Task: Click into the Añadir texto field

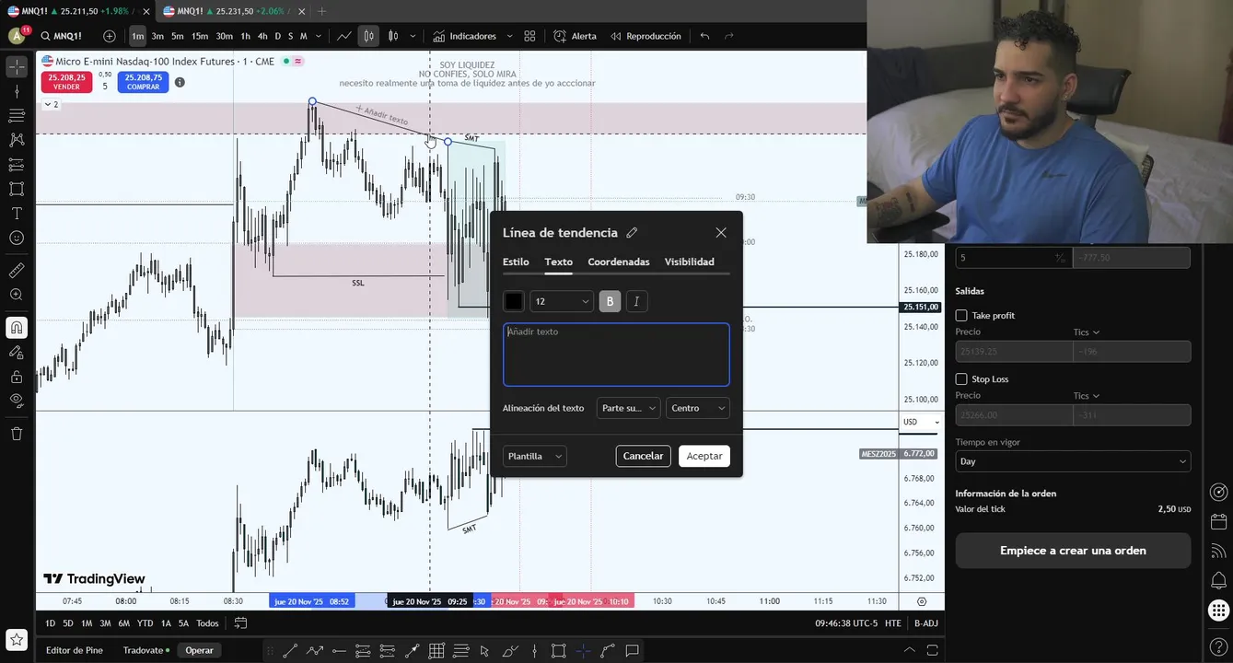Action: pos(616,355)
